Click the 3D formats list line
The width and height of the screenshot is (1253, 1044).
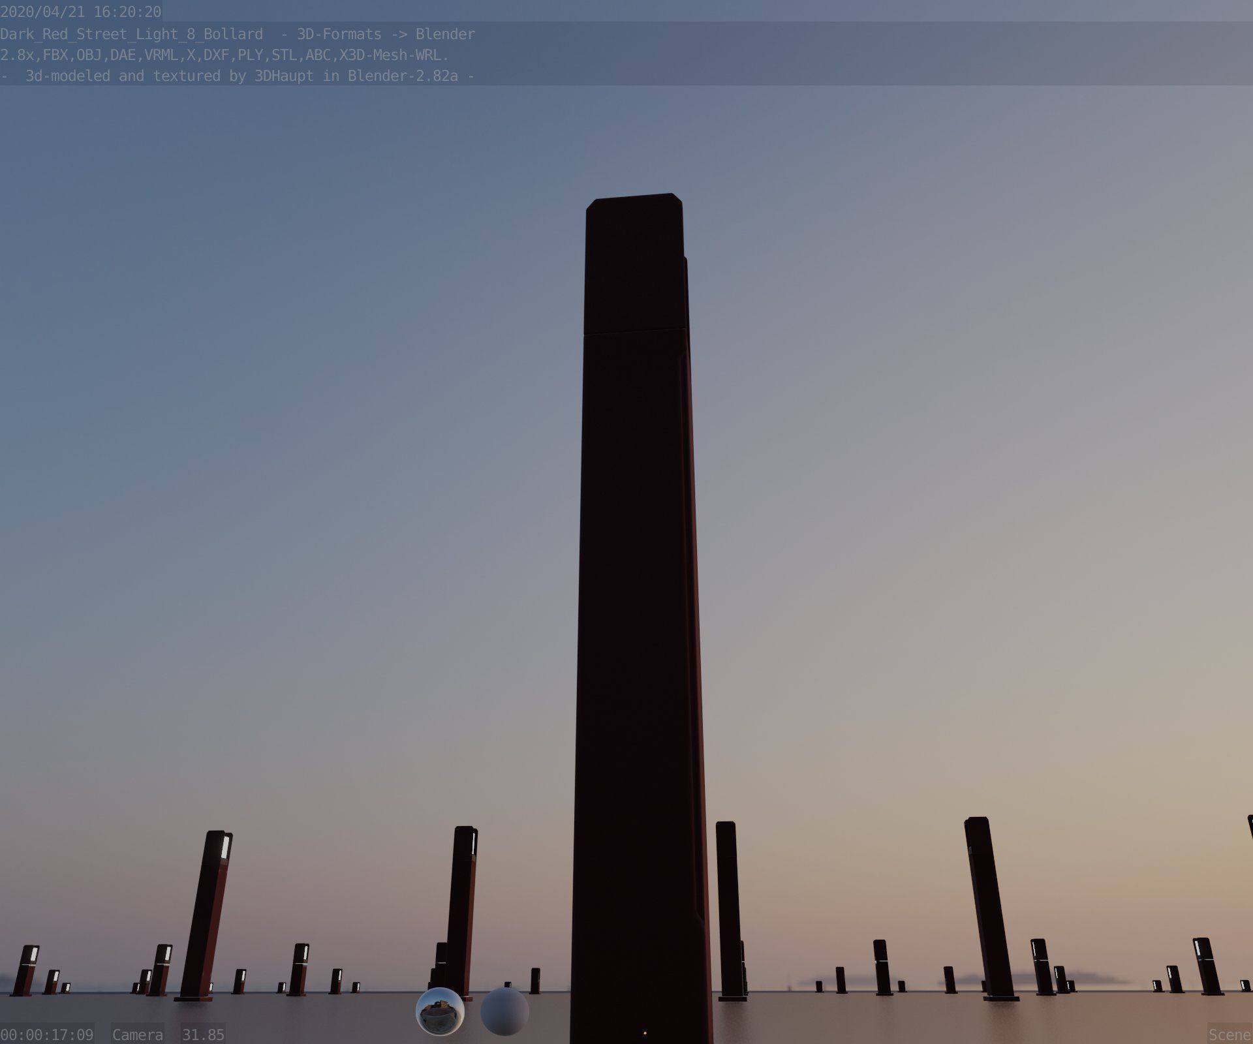pos(224,55)
